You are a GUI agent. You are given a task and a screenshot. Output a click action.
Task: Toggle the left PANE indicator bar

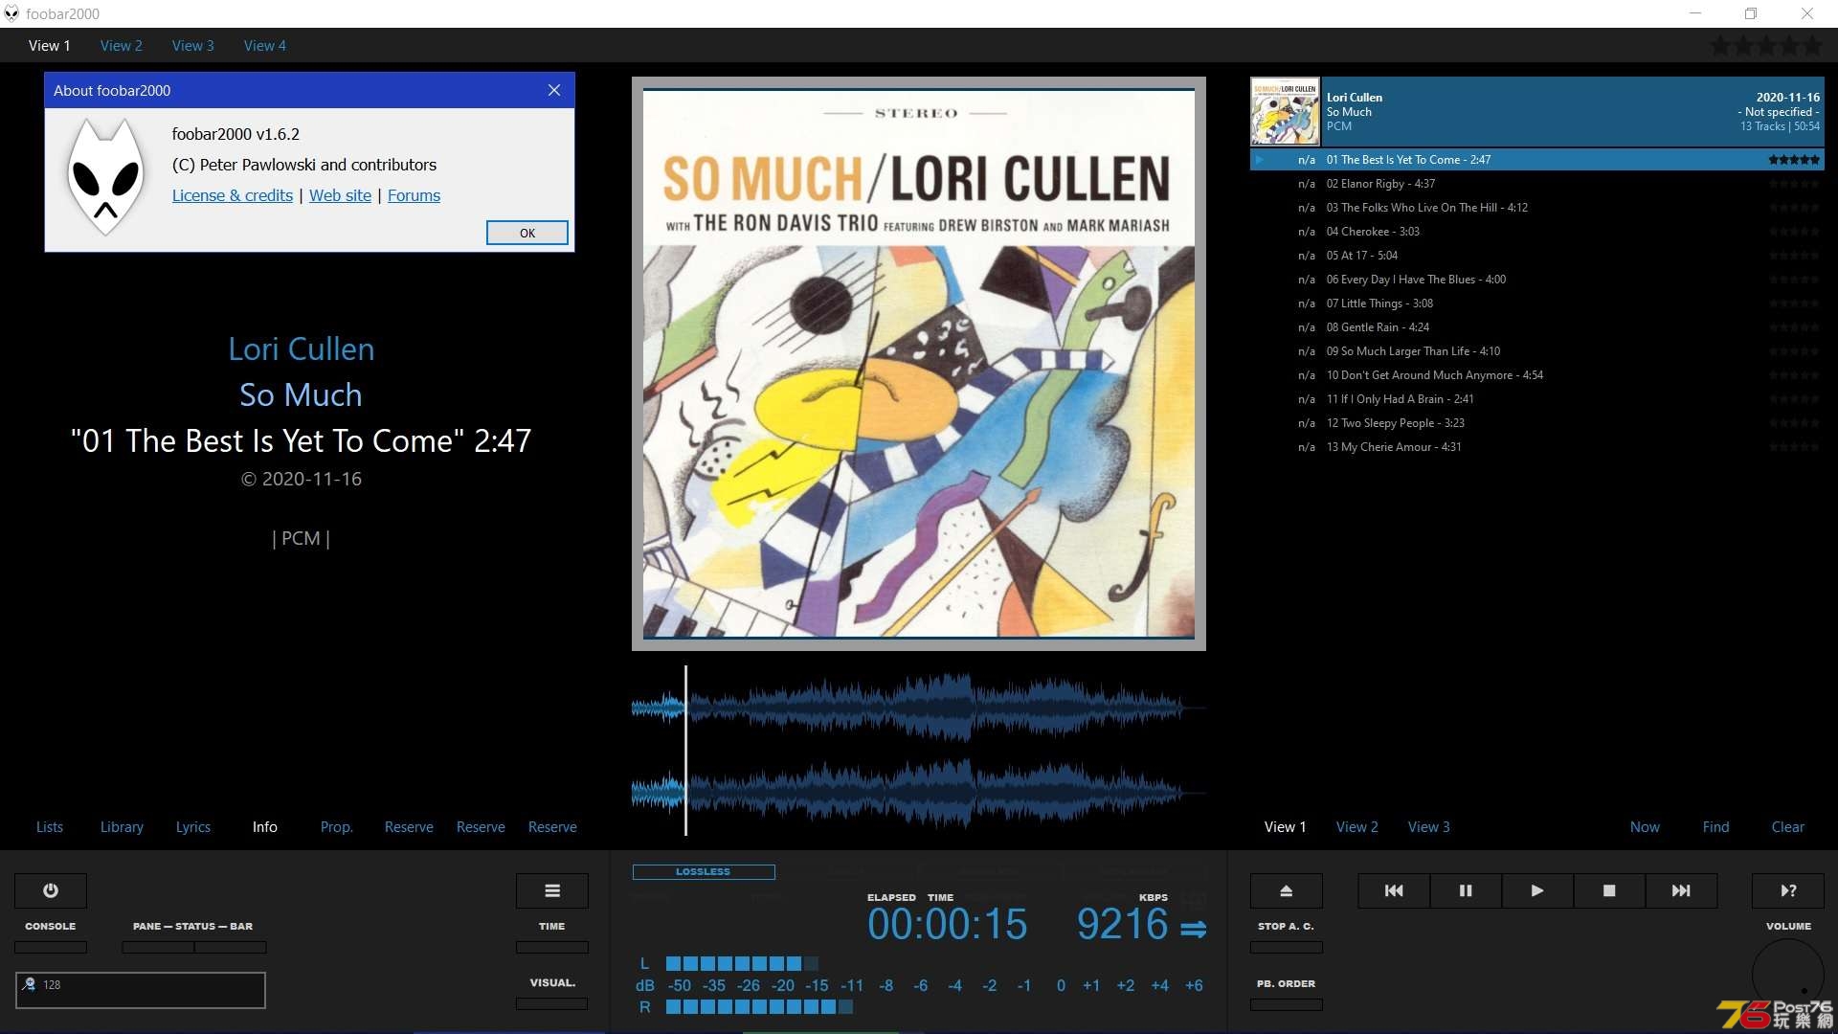coord(158,947)
